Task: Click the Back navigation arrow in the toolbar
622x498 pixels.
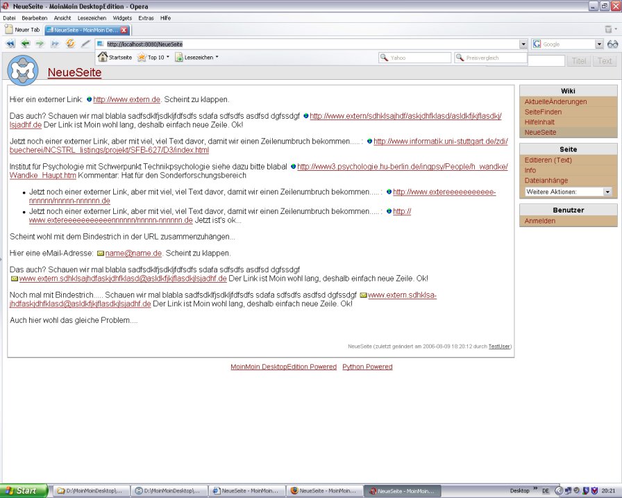Action: pos(26,44)
